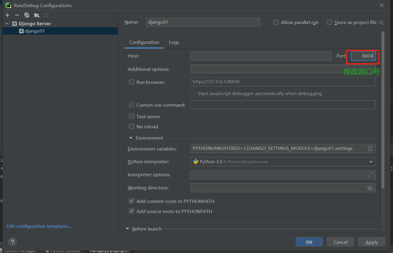Create a new configuration folder
393x253 pixels.
coord(37,15)
